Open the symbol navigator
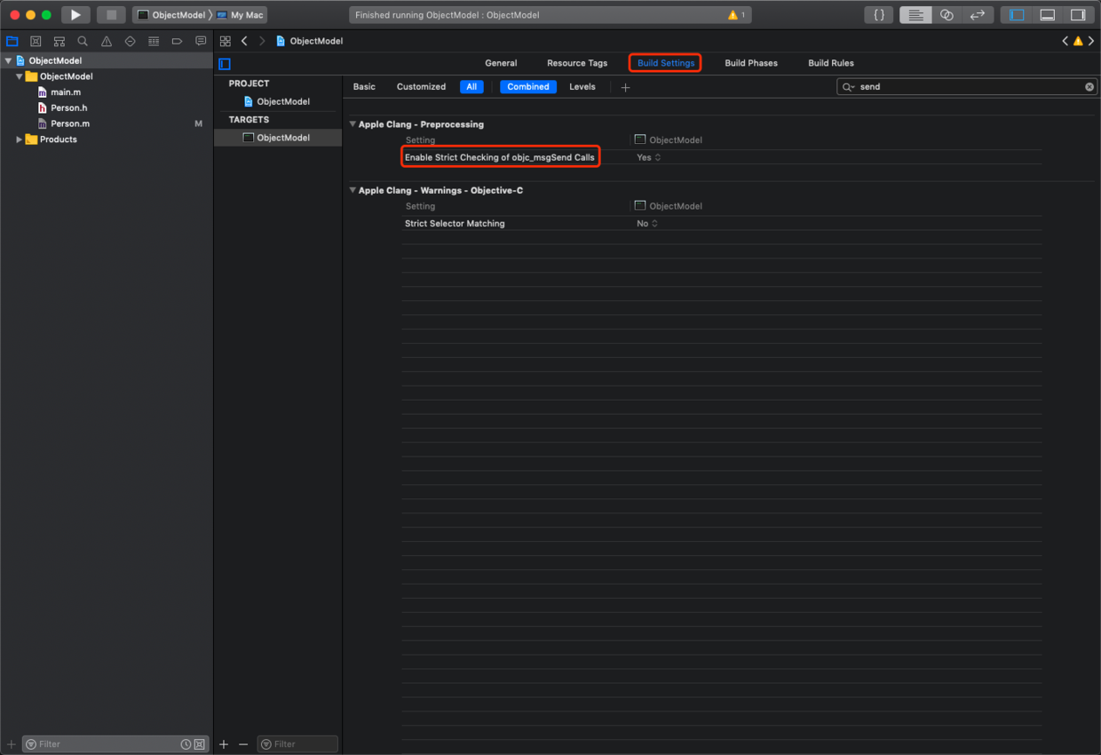The height and width of the screenshot is (755, 1101). point(59,41)
